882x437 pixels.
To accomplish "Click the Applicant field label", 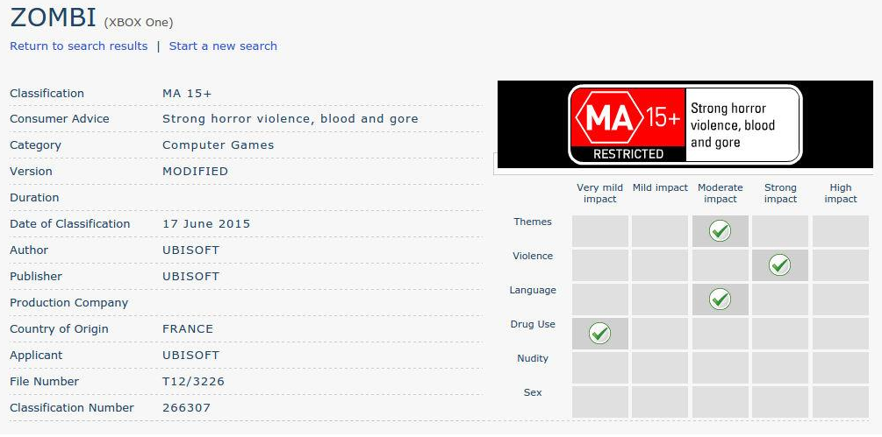I will coord(35,355).
